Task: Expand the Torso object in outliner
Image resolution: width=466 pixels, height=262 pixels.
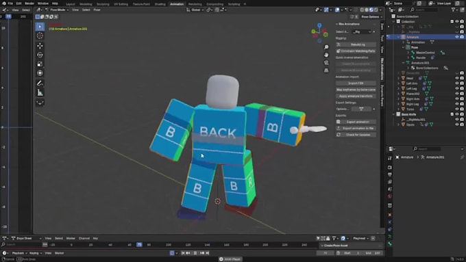Action: (399, 109)
